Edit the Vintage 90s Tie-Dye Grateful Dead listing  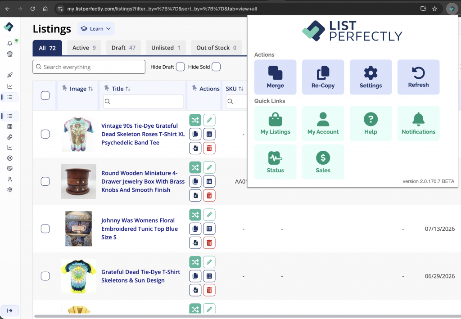point(209,120)
